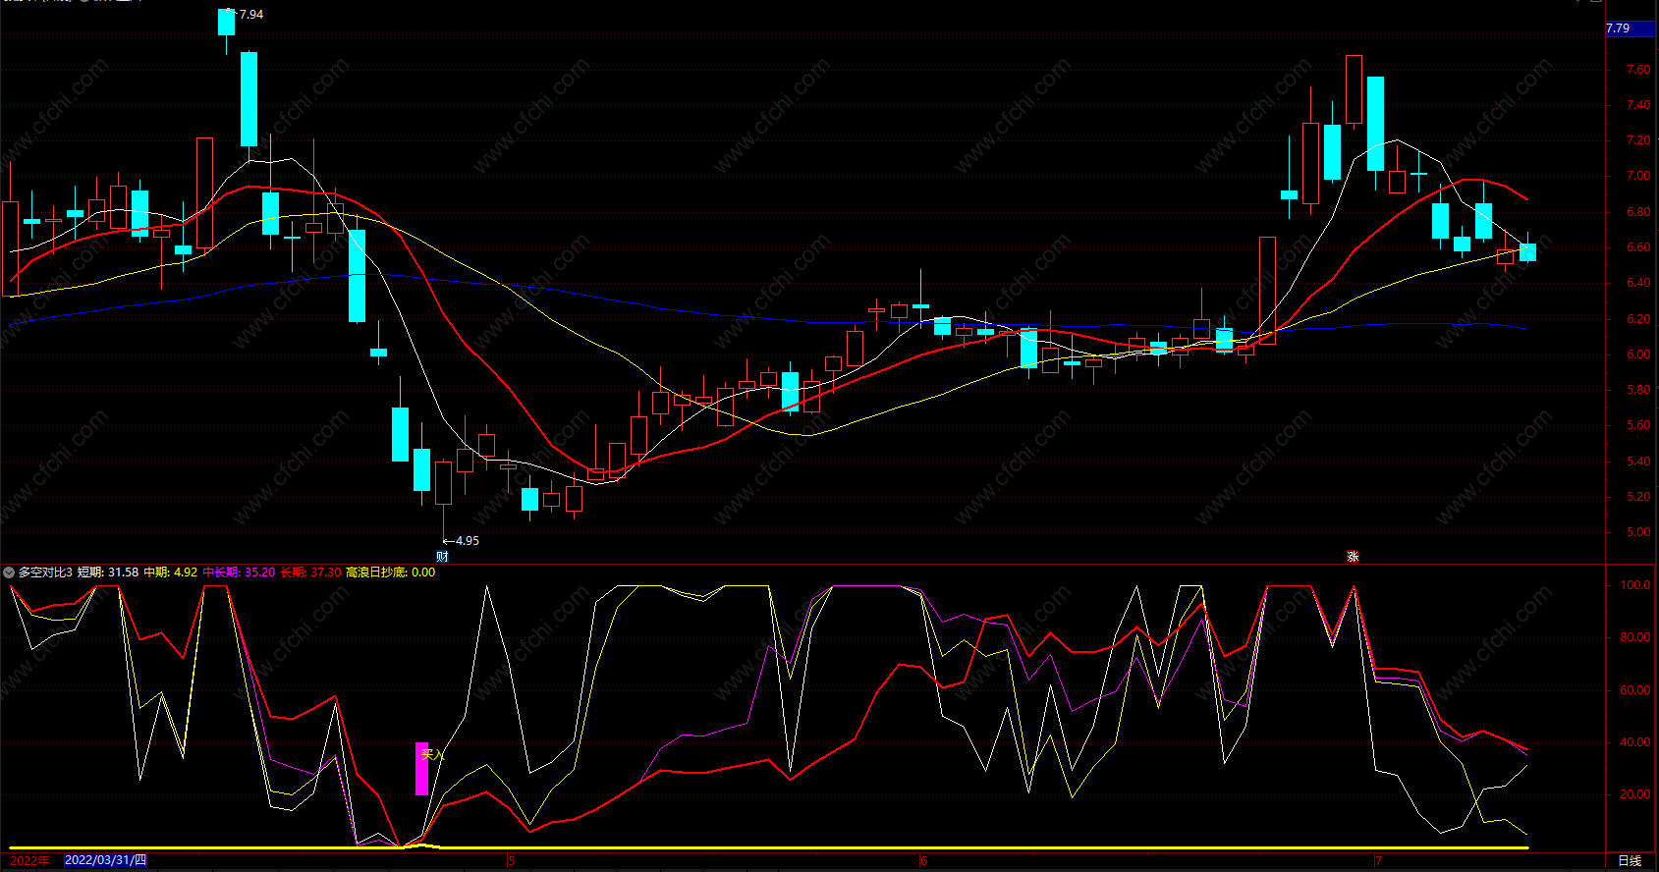Click the 100.0 indicator axis label

click(x=1635, y=585)
